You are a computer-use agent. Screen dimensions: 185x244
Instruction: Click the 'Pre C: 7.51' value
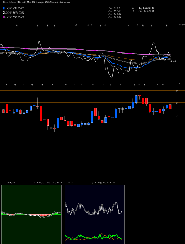click(115, 17)
